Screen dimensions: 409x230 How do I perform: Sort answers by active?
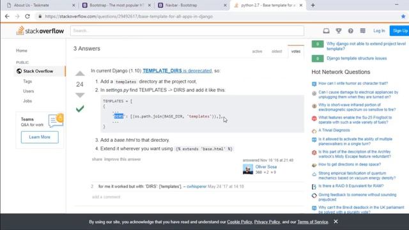[257, 51]
